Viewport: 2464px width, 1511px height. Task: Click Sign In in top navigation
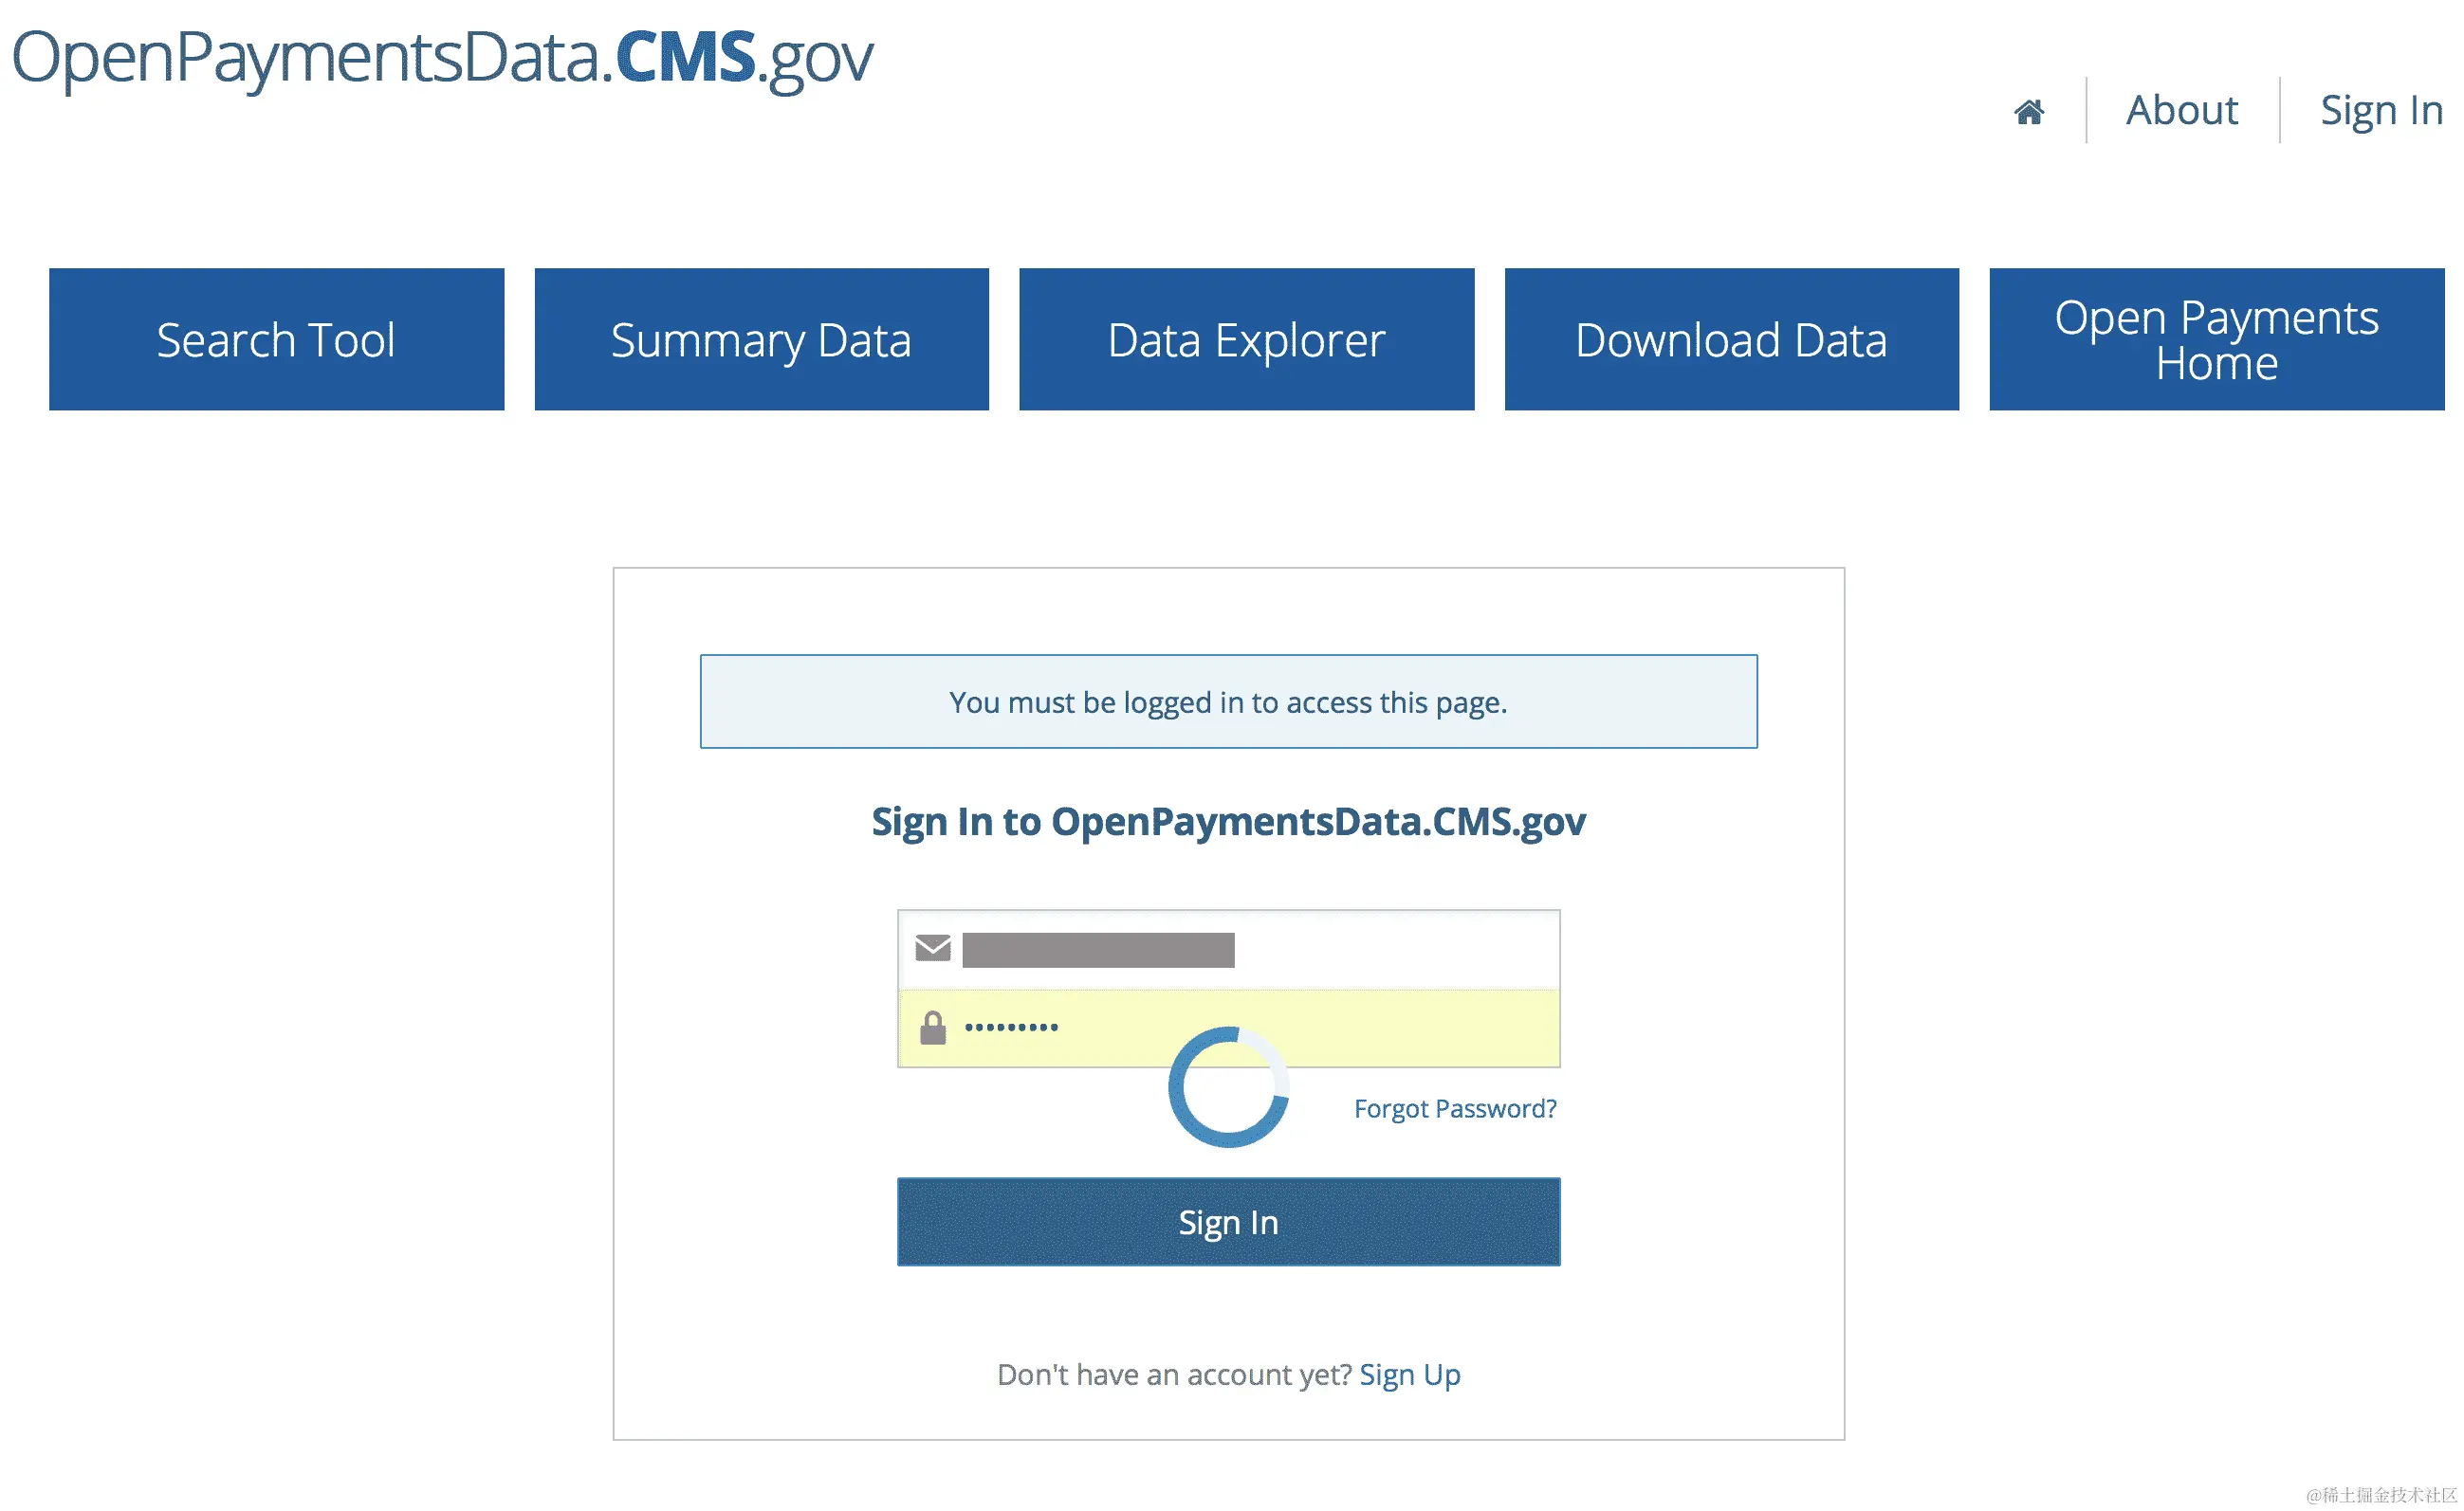click(2380, 110)
